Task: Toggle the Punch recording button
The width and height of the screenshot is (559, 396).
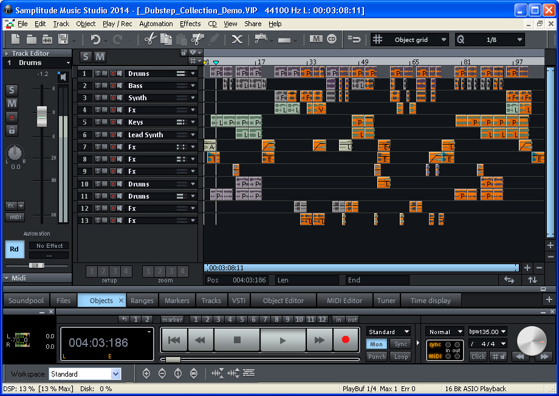Action: [377, 357]
